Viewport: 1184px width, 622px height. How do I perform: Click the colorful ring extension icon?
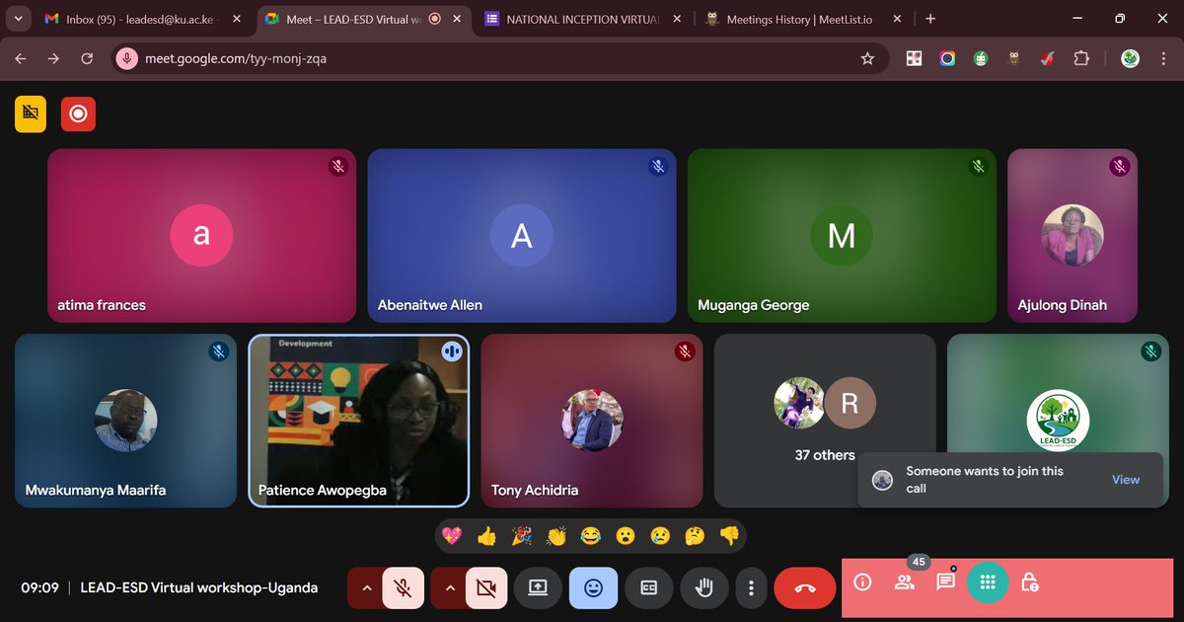(x=947, y=58)
